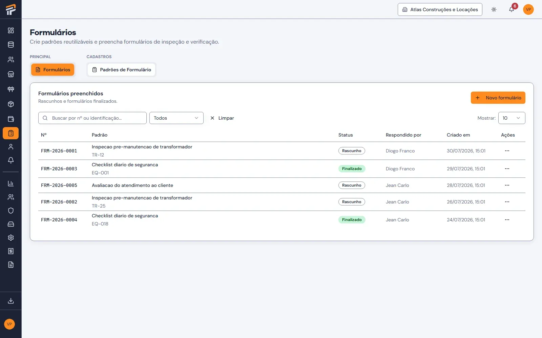Switch to the Padrões de Formulário tab

tap(122, 70)
